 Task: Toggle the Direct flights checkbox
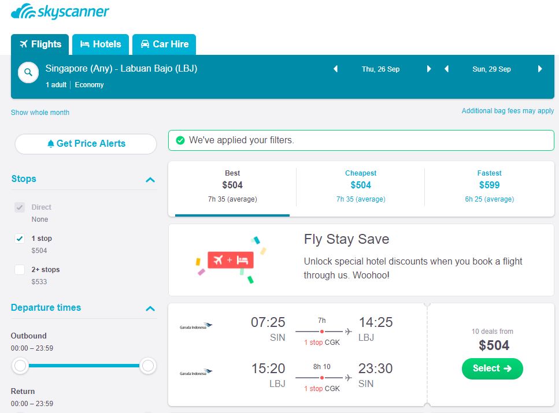(x=20, y=207)
